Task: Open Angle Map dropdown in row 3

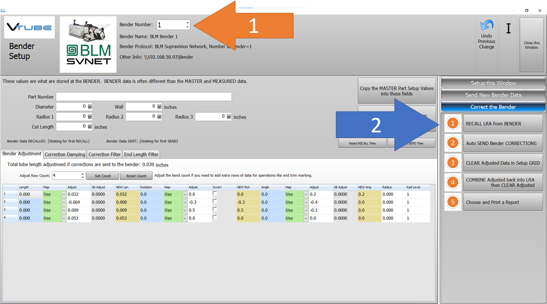Action: pos(306,210)
